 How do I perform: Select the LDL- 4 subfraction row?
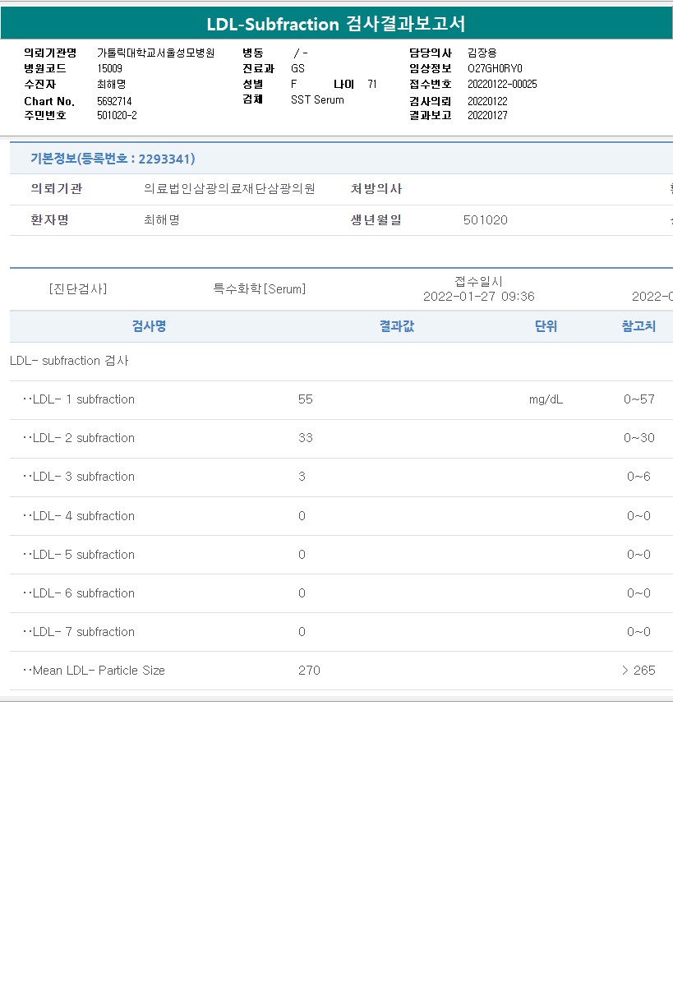[x=341, y=516]
